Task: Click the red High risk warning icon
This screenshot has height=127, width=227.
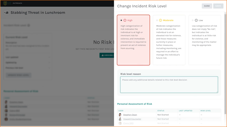Action: (x=125, y=20)
